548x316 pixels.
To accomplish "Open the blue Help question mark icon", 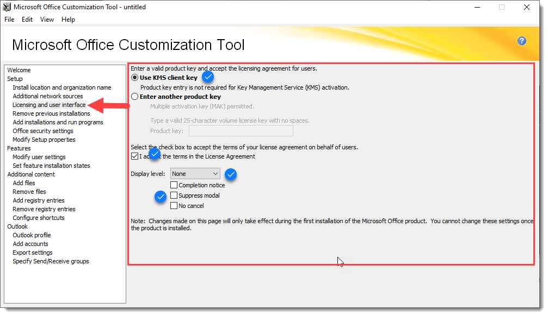I will point(521,41).
